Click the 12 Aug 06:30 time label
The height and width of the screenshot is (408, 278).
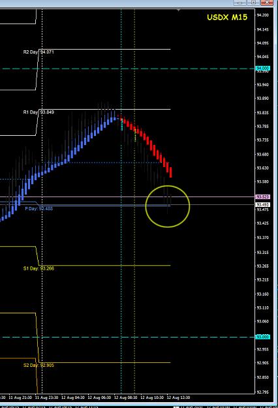(99, 398)
